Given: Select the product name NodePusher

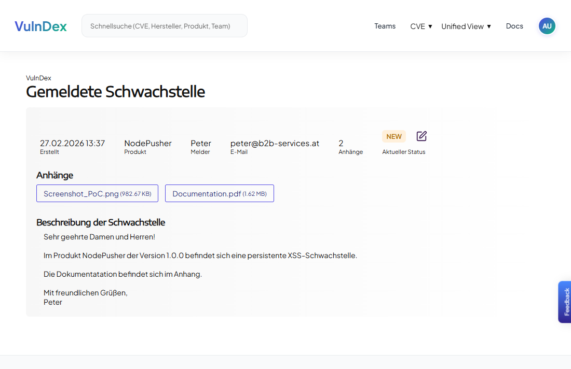Looking at the screenshot, I should point(147,143).
